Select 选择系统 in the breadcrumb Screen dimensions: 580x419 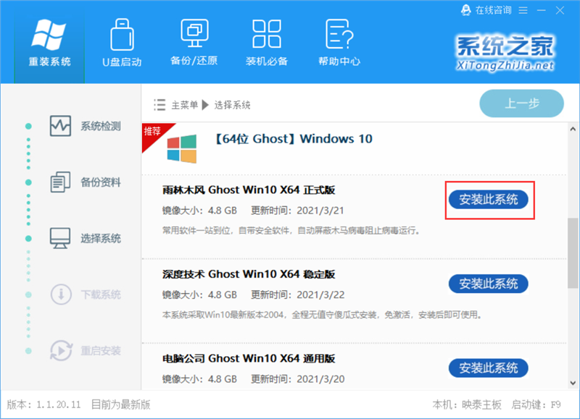[x=233, y=104]
